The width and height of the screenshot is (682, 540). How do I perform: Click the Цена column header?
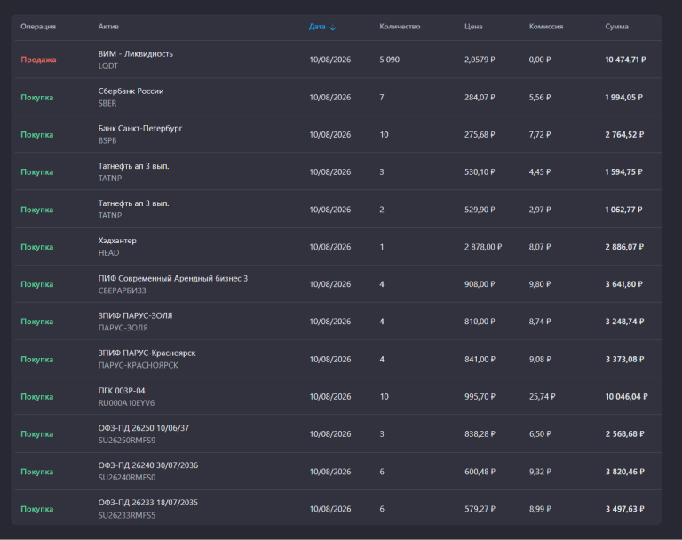pos(473,27)
